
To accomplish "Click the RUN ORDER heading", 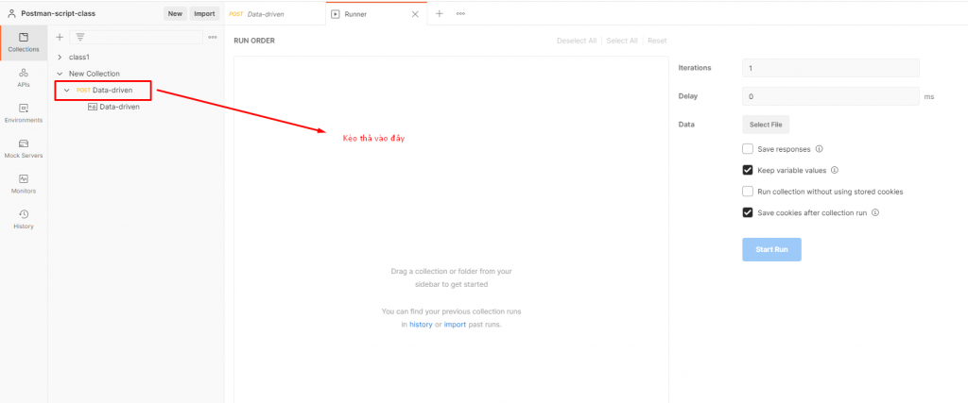I will (254, 41).
